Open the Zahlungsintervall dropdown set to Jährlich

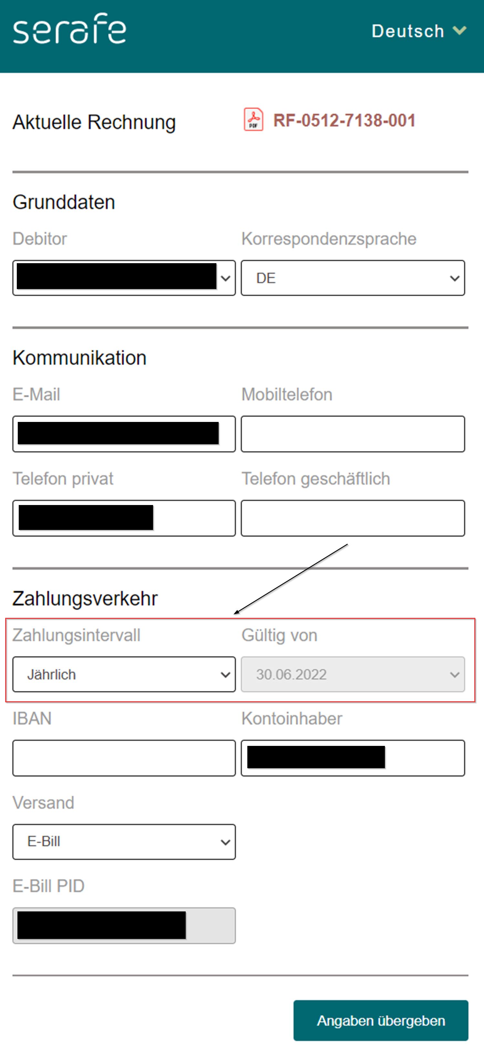[x=124, y=674]
